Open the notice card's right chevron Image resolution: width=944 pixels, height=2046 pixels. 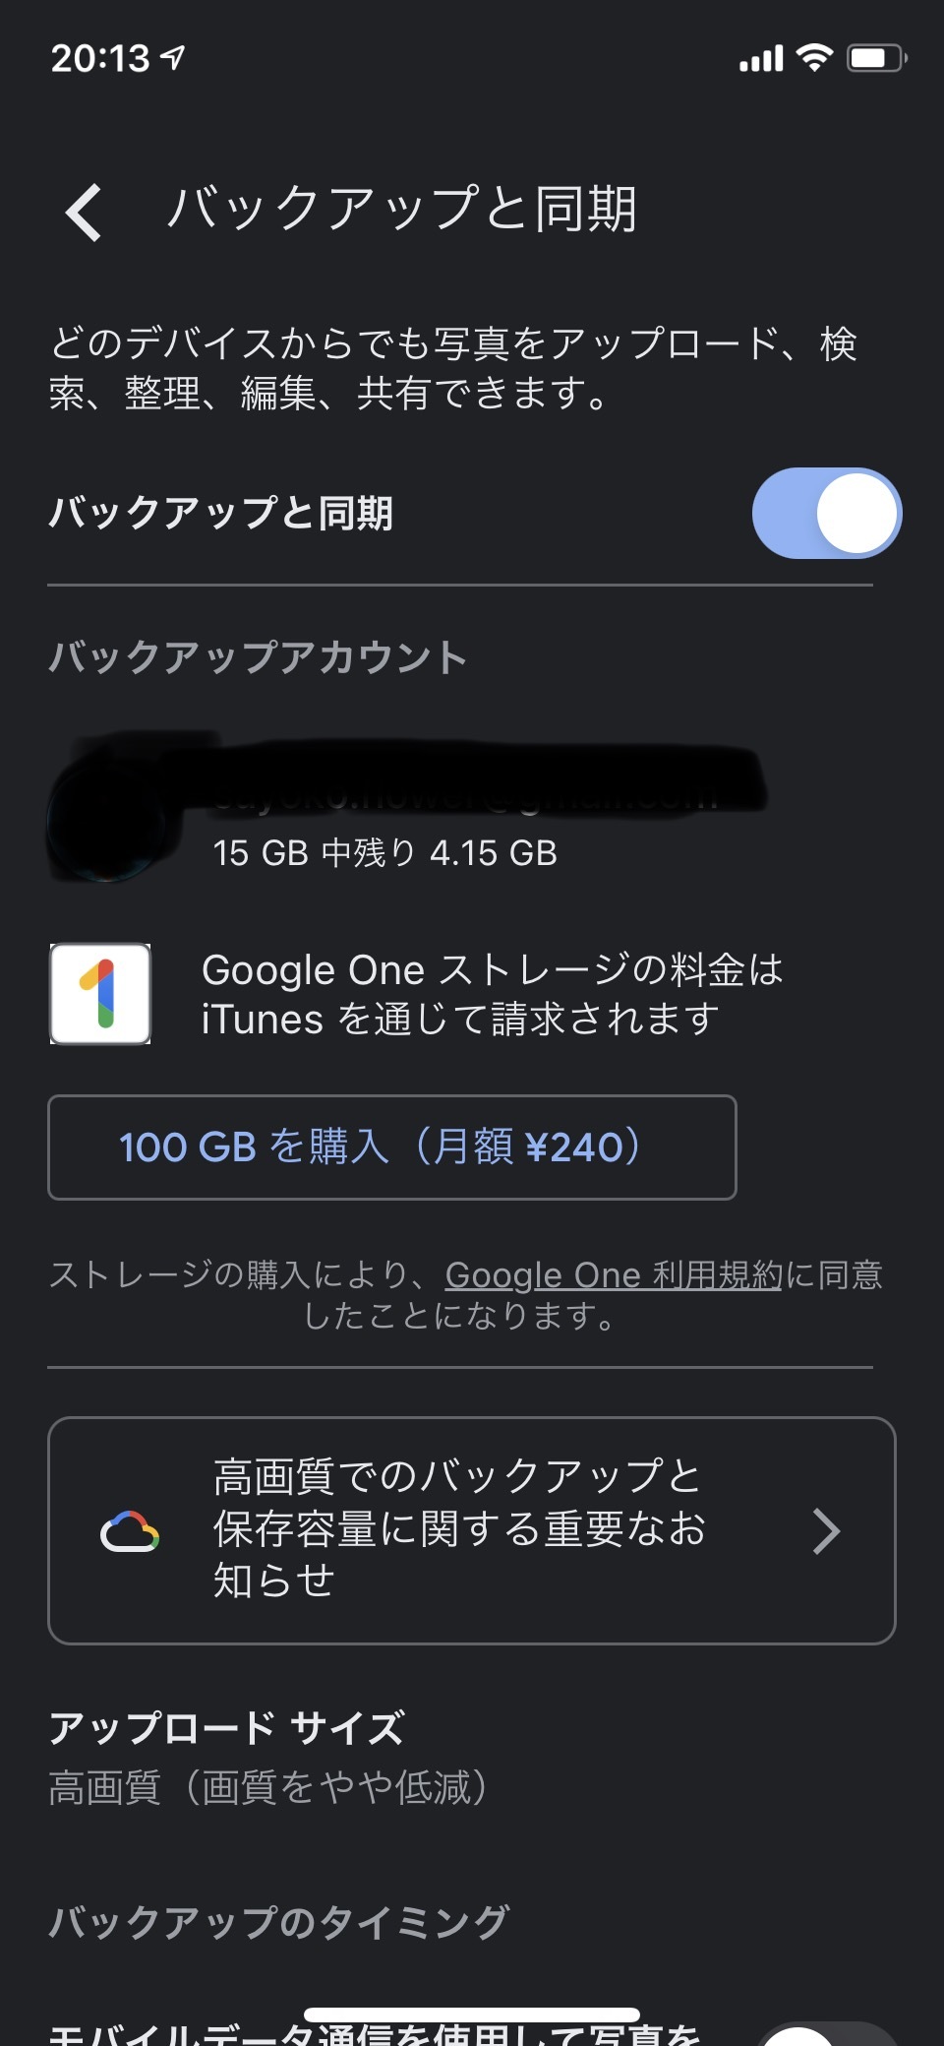[826, 1531]
